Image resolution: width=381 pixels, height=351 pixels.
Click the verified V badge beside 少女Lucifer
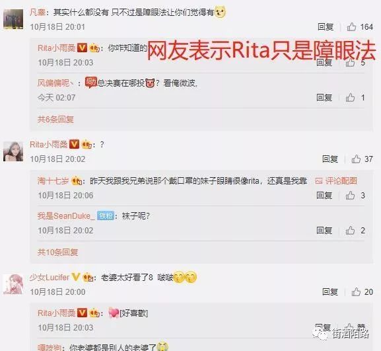pos(76,277)
